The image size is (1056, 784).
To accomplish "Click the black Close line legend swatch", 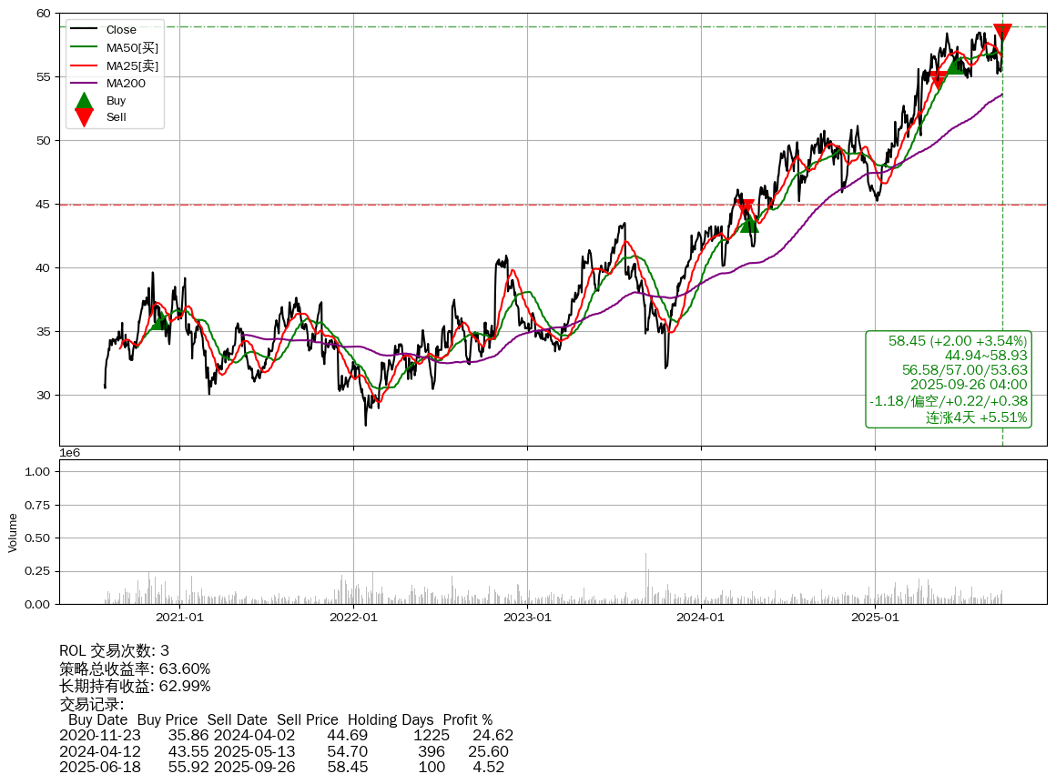I will pyautogui.click(x=84, y=30).
